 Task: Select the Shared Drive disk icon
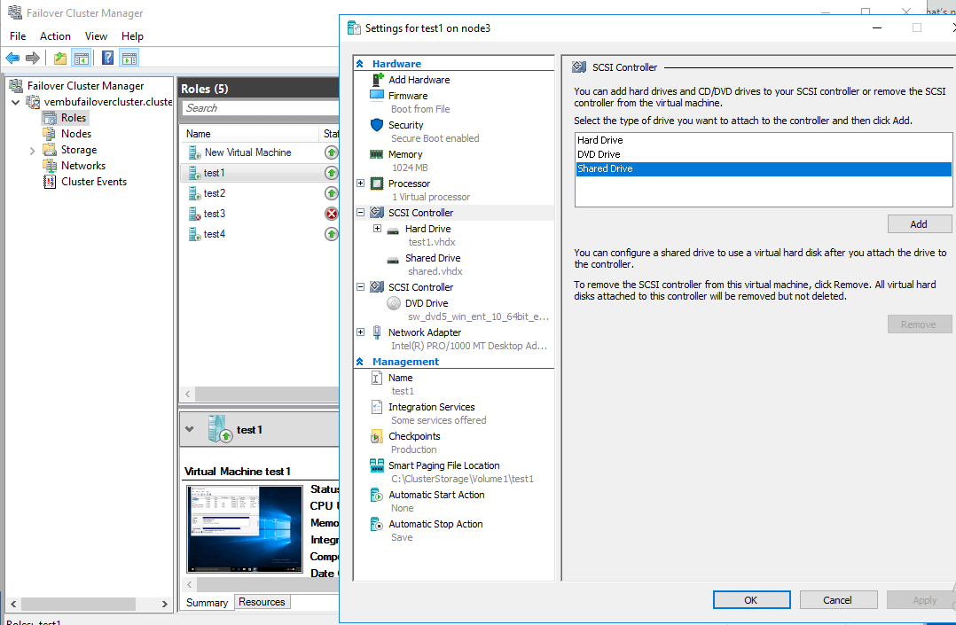[393, 259]
